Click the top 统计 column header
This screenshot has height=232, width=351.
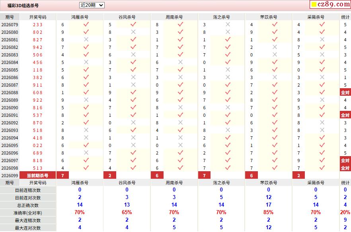(345, 17)
